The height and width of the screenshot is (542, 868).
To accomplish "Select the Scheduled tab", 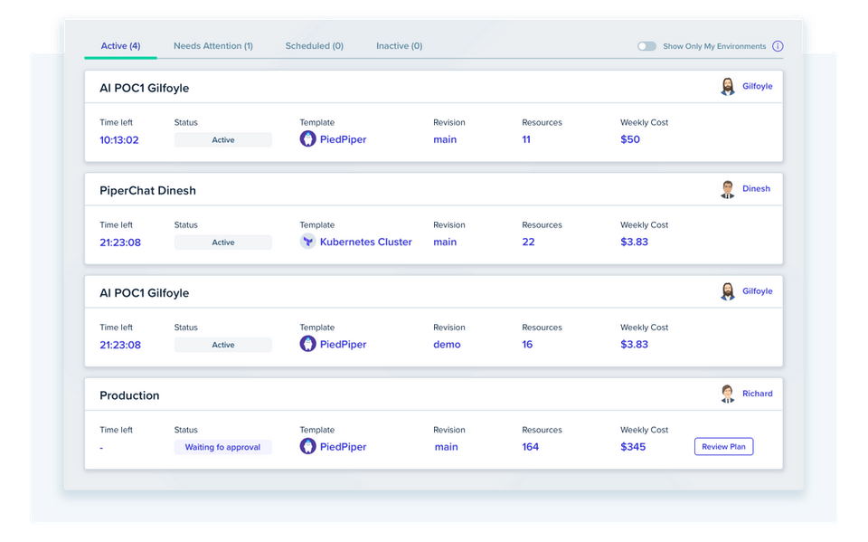I will [x=314, y=45].
